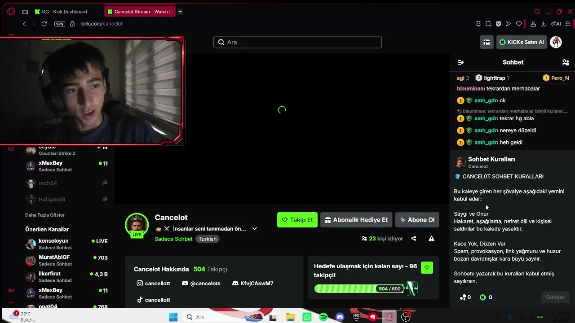This screenshot has width=575, height=323.
Task: Expand the stream title chevron
Action: [x=255, y=229]
